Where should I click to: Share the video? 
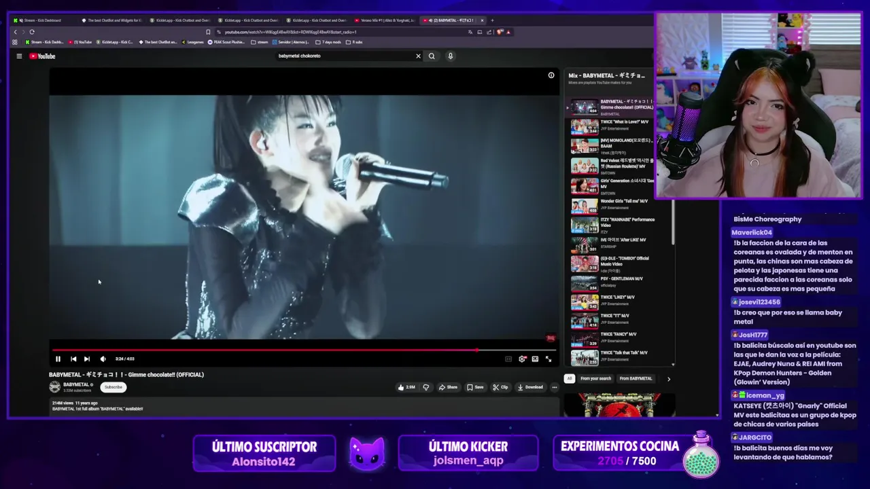[x=448, y=387]
